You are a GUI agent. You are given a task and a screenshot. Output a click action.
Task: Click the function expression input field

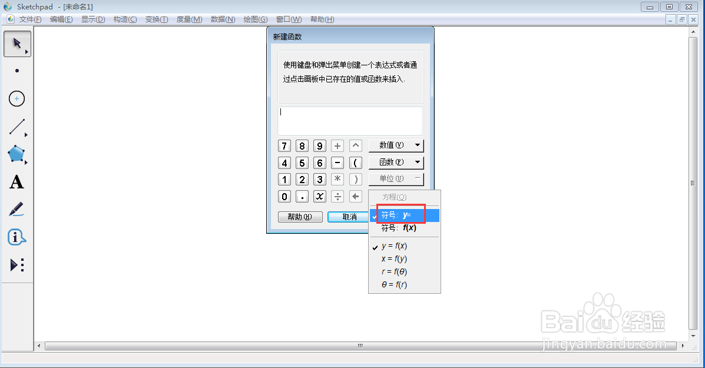350,121
